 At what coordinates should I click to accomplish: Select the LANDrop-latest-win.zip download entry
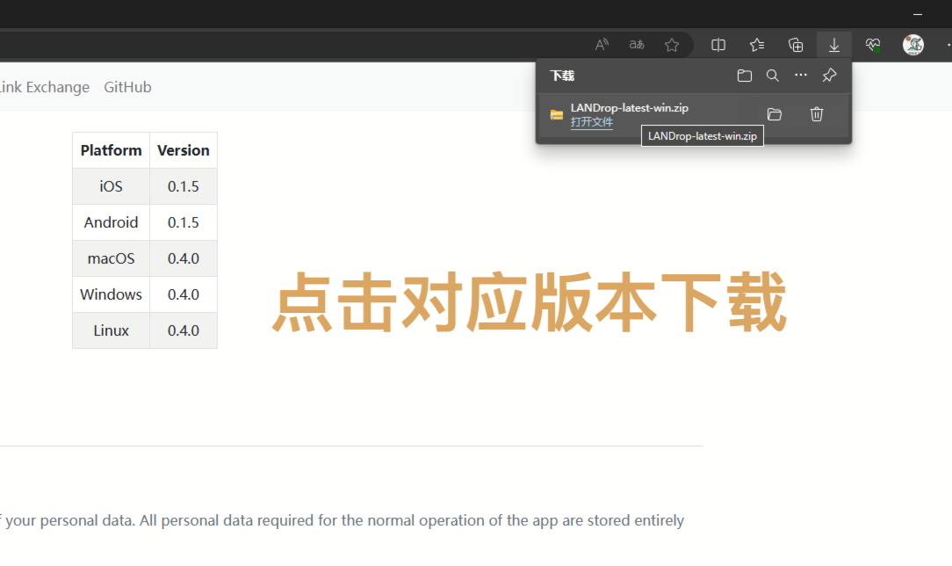coord(629,108)
